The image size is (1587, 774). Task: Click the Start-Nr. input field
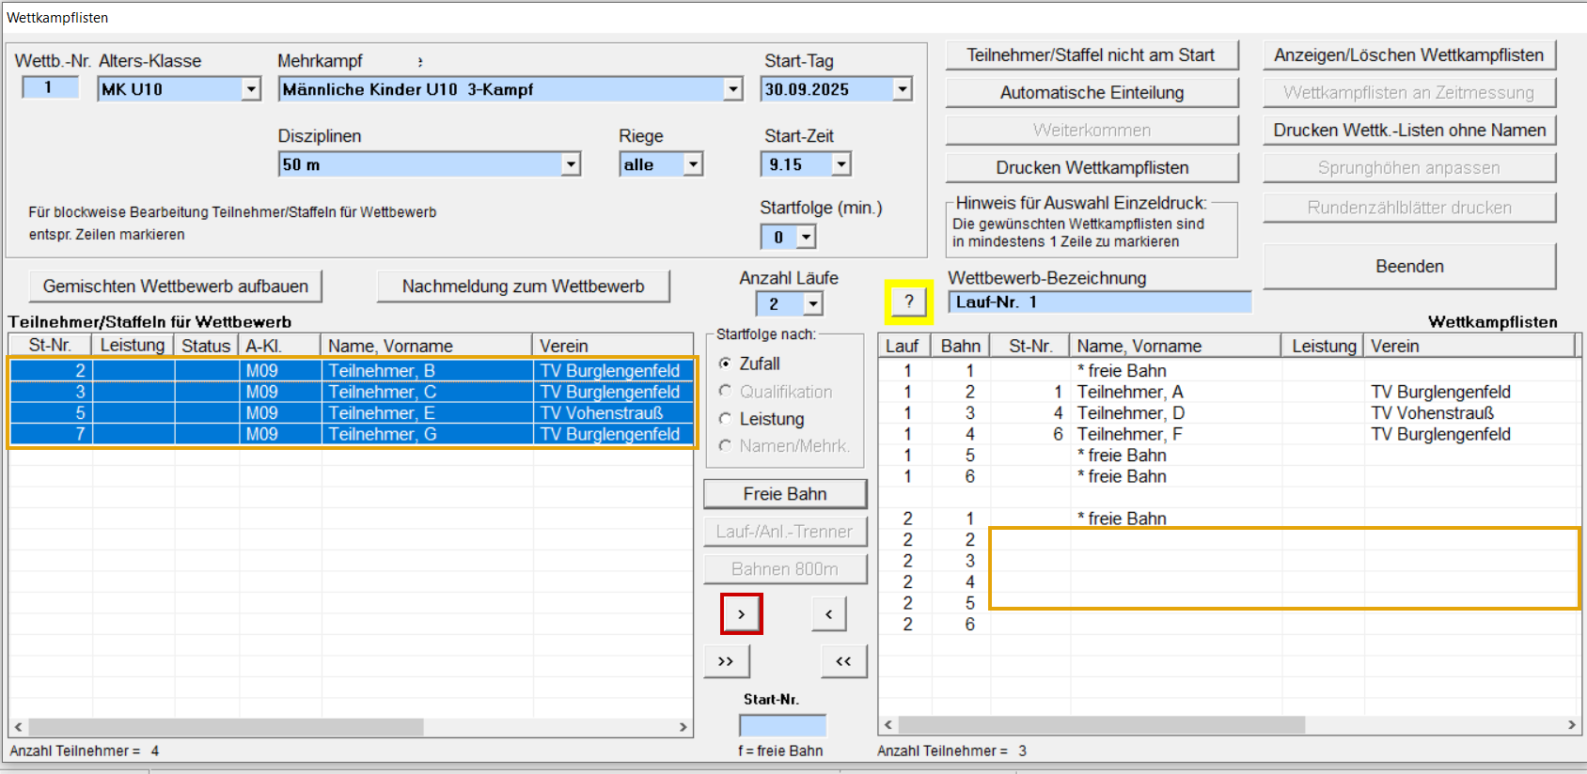[782, 725]
